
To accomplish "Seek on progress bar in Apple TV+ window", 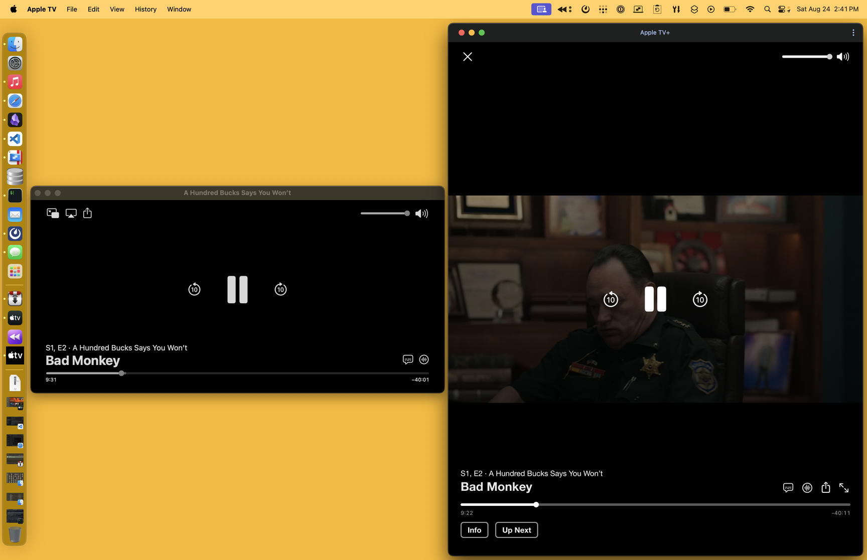I will click(x=655, y=504).
